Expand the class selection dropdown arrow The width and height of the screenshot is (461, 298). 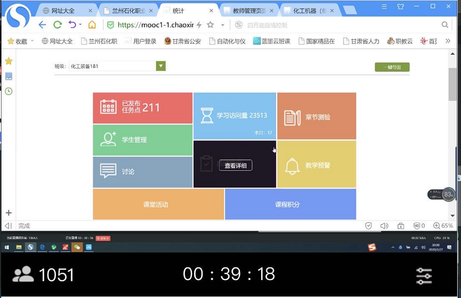[x=160, y=66]
